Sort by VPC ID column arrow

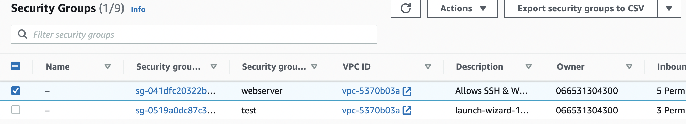pos(428,67)
